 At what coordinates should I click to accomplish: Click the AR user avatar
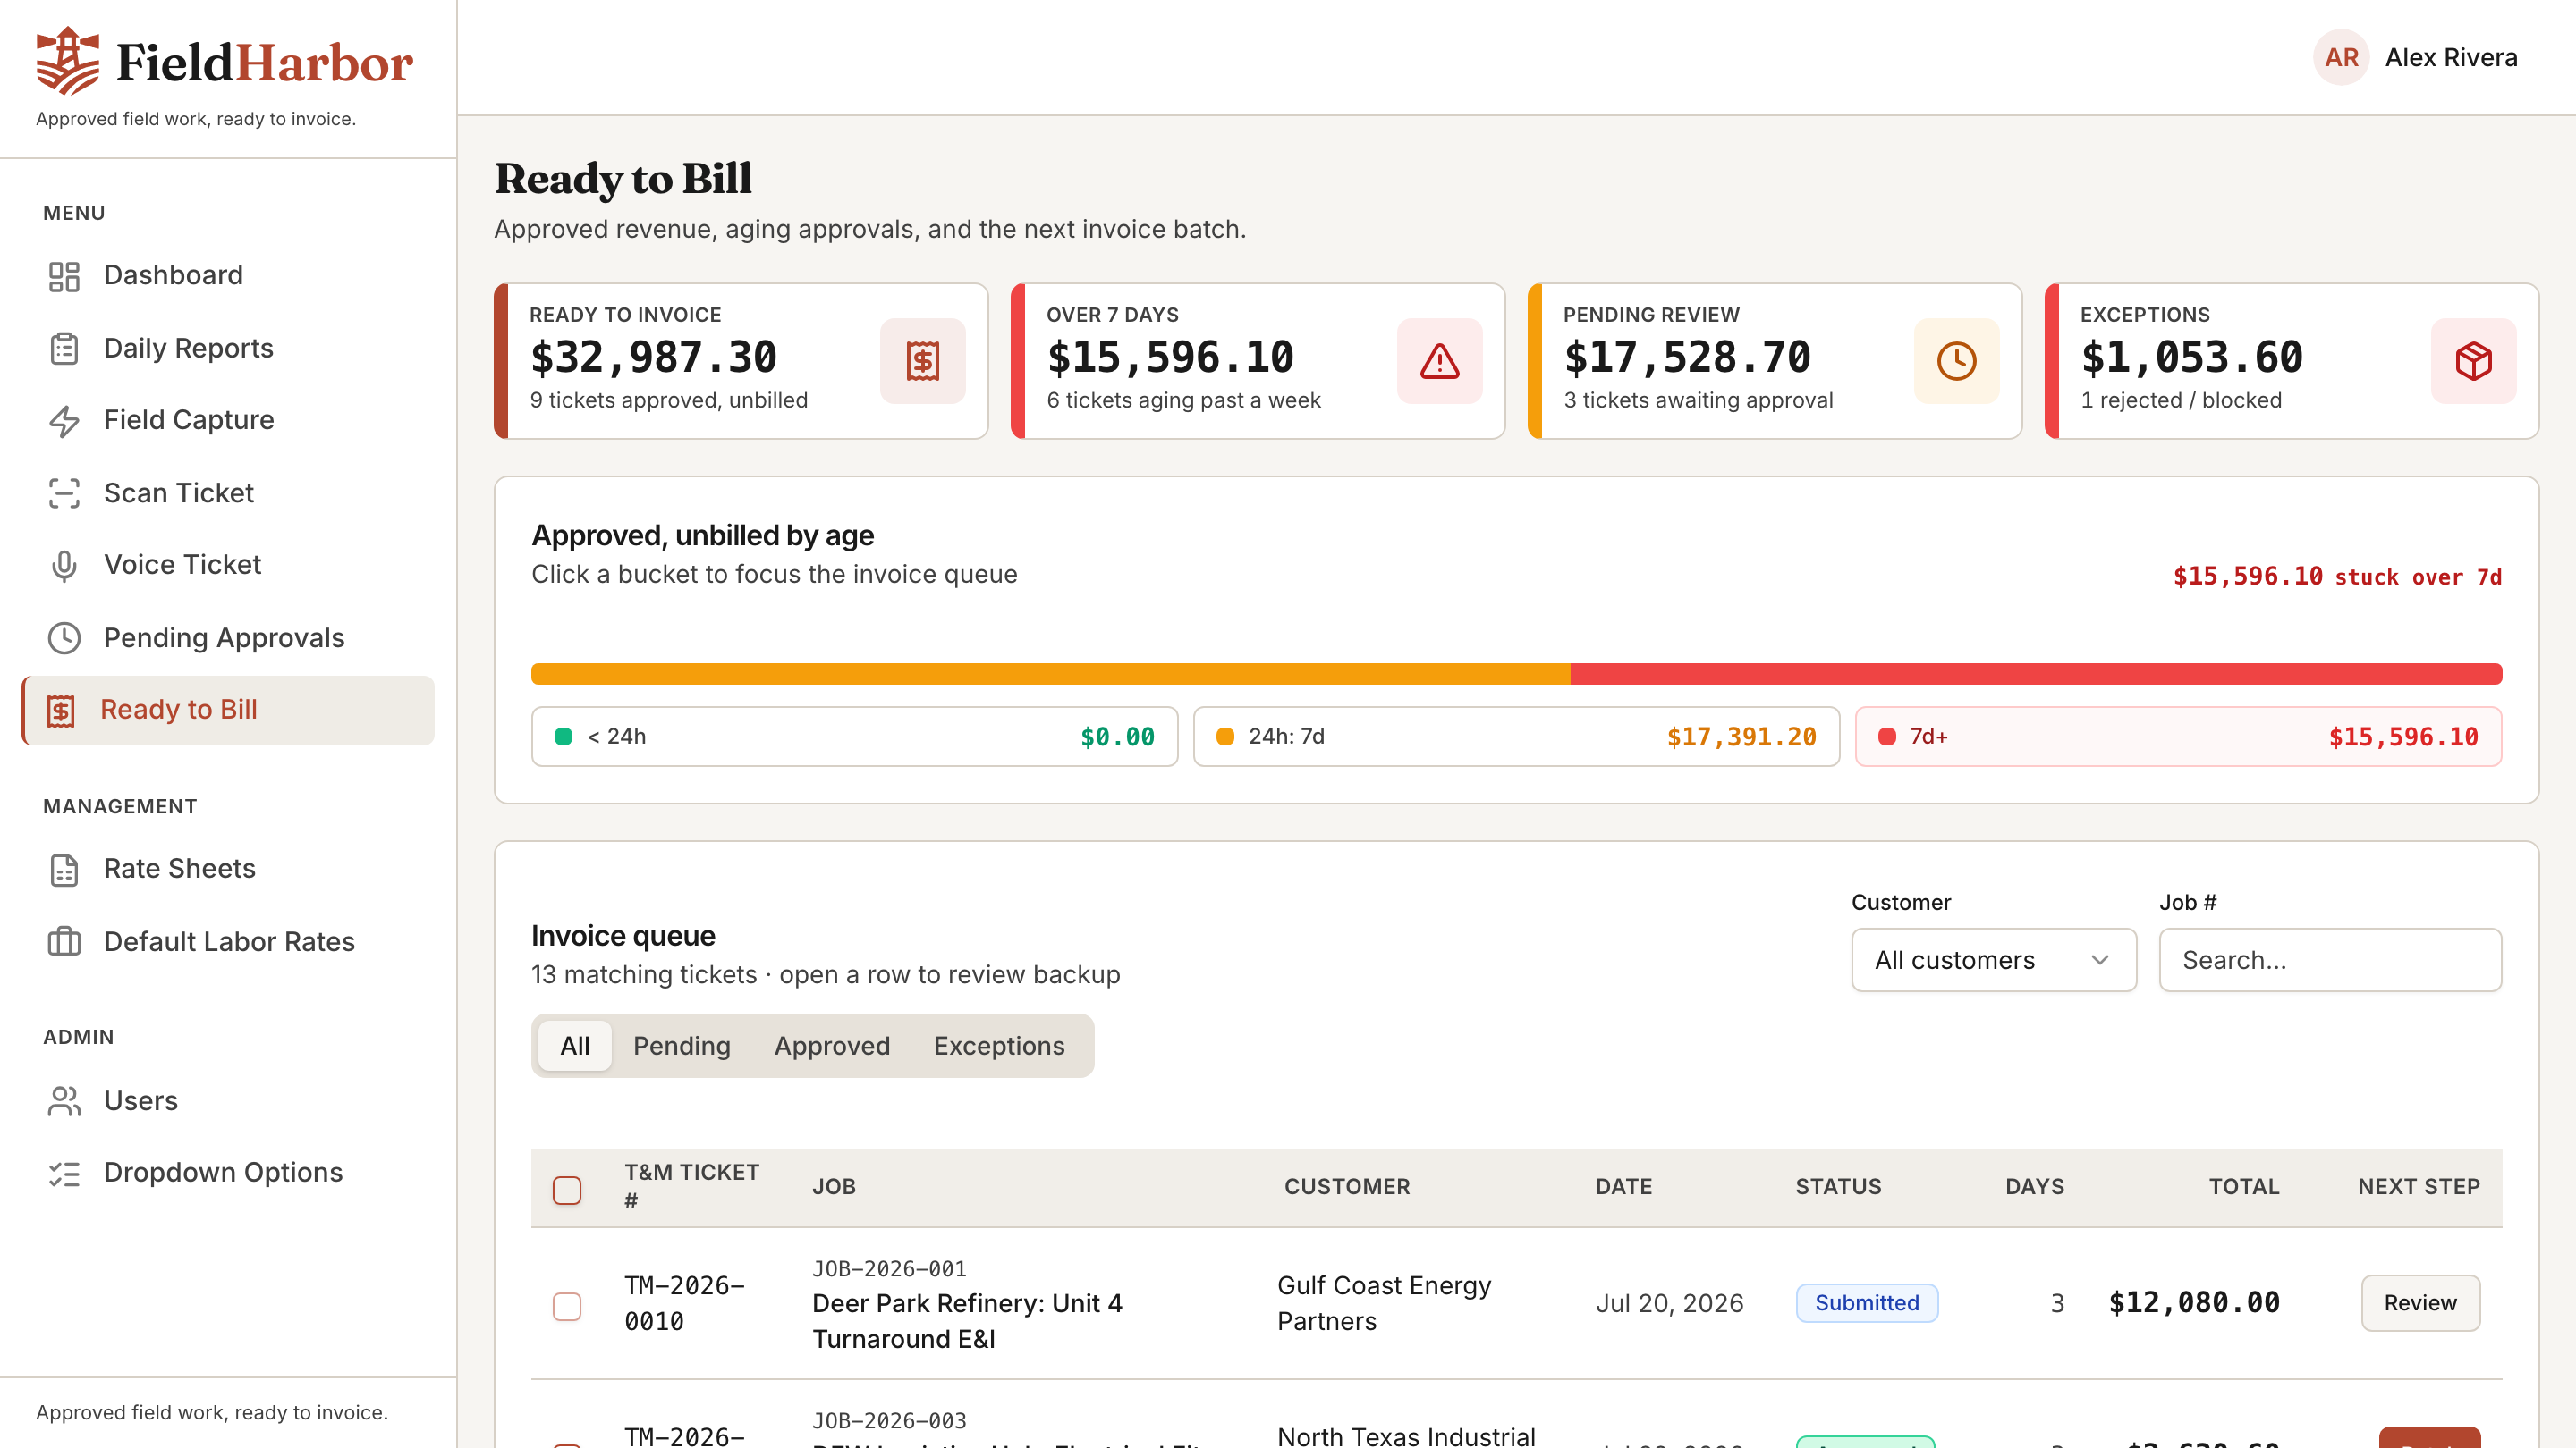(x=2341, y=57)
